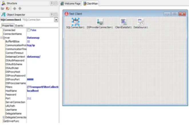Image resolution: width=189 pixels, height=125 pixels.
Task: Click the Connected property name
Action: [x=9, y=30]
